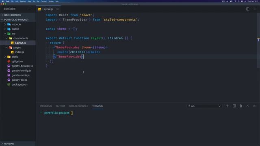Open package.json file
This screenshot has width=260, height=146.
[x=19, y=85]
